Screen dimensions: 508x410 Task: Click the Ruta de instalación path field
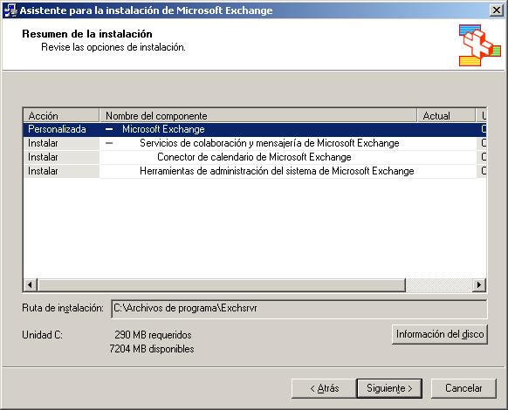[299, 309]
